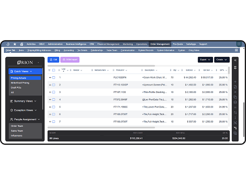Expand the Exception Views section
Viewport: 246px width, 185px height.
(23, 110)
